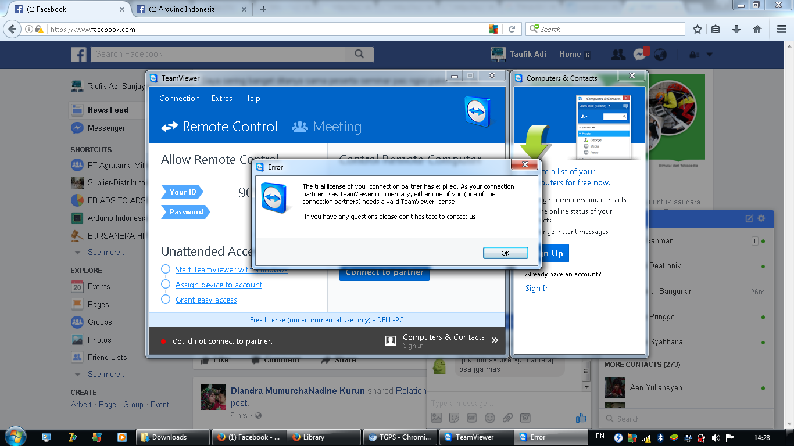
Task: Open Groups in the Explore section
Action: (x=99, y=322)
